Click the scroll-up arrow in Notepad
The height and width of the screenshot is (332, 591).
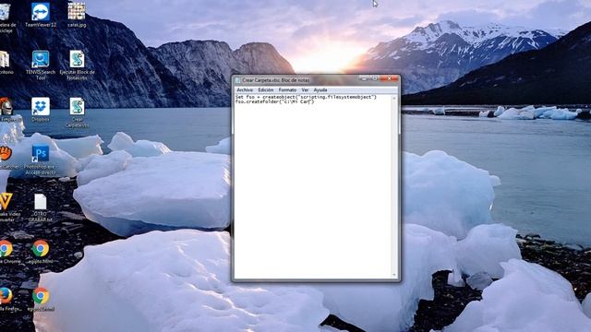click(394, 98)
